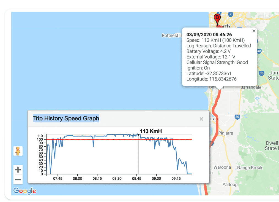Close the Trip History Speed Graph panel
Image resolution: width=279 pixels, height=202 pixels.
(x=201, y=119)
